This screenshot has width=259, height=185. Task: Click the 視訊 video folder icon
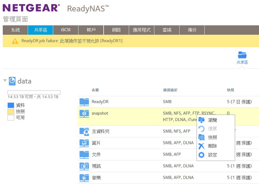point(84,166)
